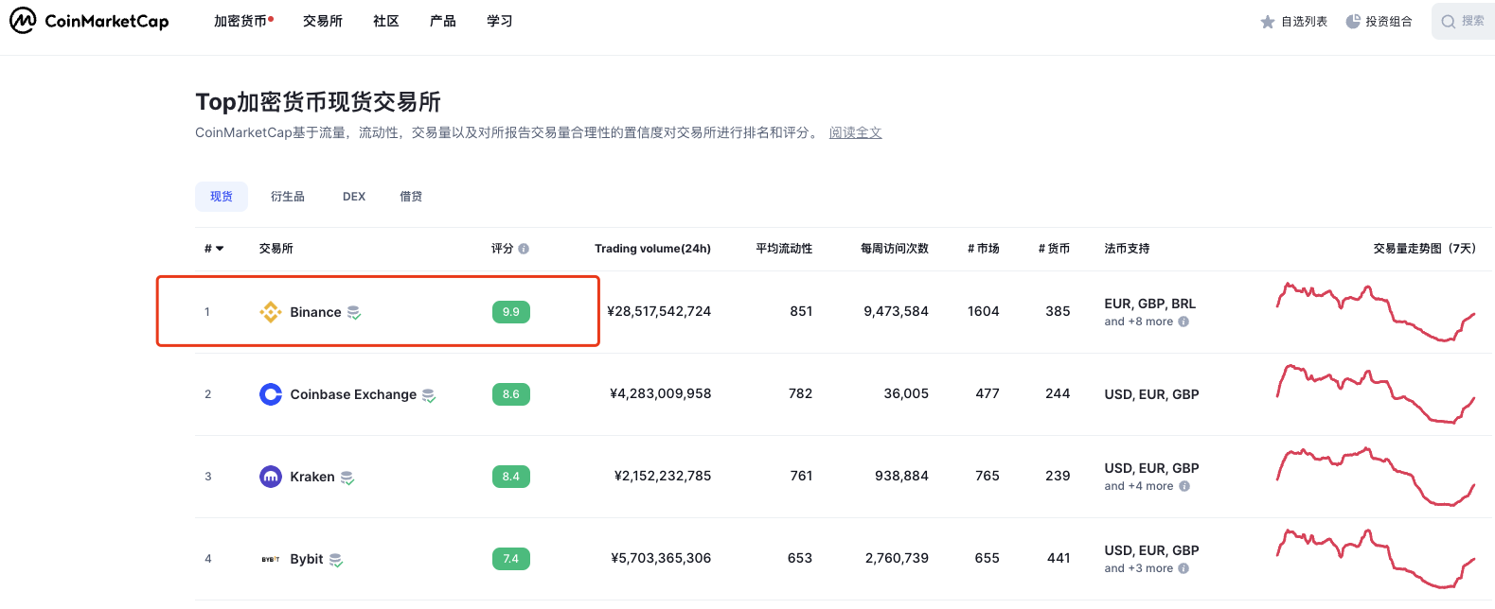Open the 自选列表 watchlist star
1495x609 pixels.
pyautogui.click(x=1268, y=22)
